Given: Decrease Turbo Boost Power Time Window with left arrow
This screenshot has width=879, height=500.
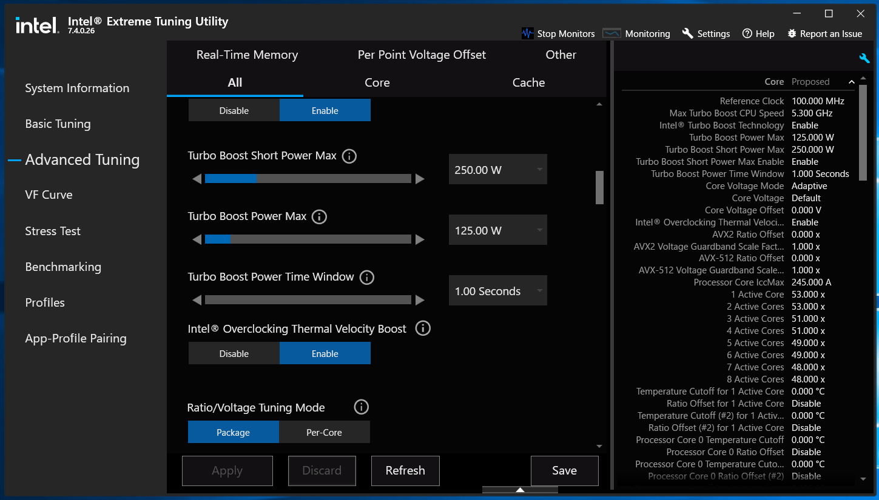Looking at the screenshot, I should click(197, 300).
